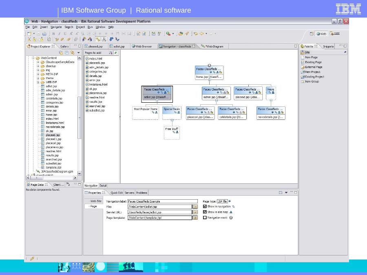This screenshot has height=275, width=367.
Task: Click Link with Editor in Project Explorer
Action: click(x=73, y=53)
